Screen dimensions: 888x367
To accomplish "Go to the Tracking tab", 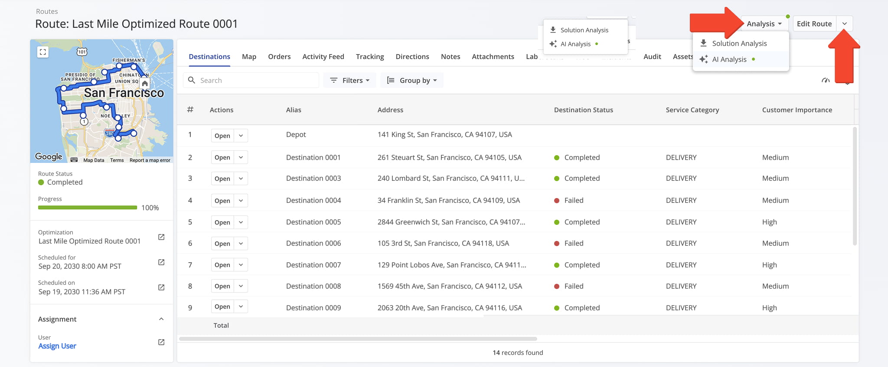I will (x=370, y=57).
